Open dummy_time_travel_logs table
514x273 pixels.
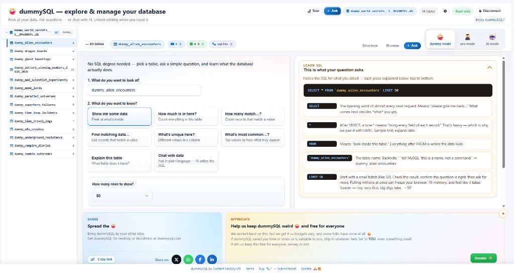pos(42,121)
